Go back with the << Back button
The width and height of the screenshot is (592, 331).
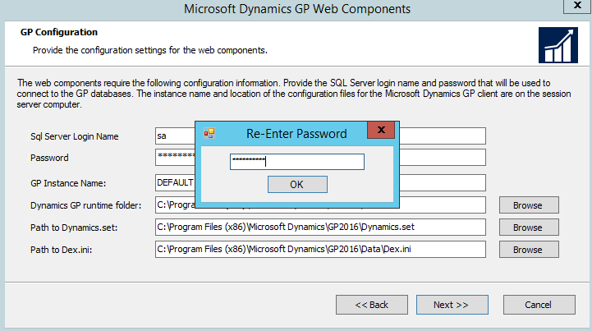371,305
